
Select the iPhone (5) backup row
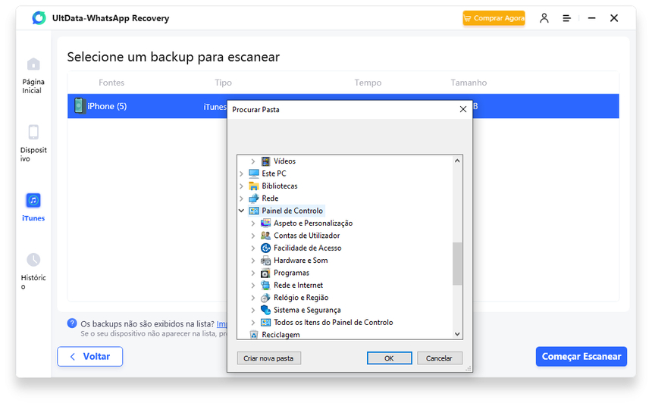click(343, 106)
